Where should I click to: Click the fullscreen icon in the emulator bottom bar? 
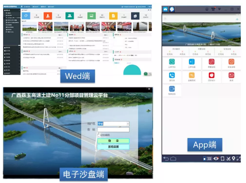(x=238, y=158)
